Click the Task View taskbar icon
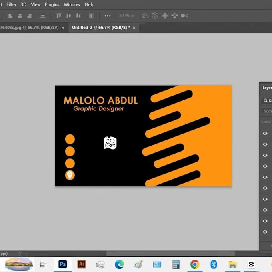272x272 pixels. pos(43,264)
